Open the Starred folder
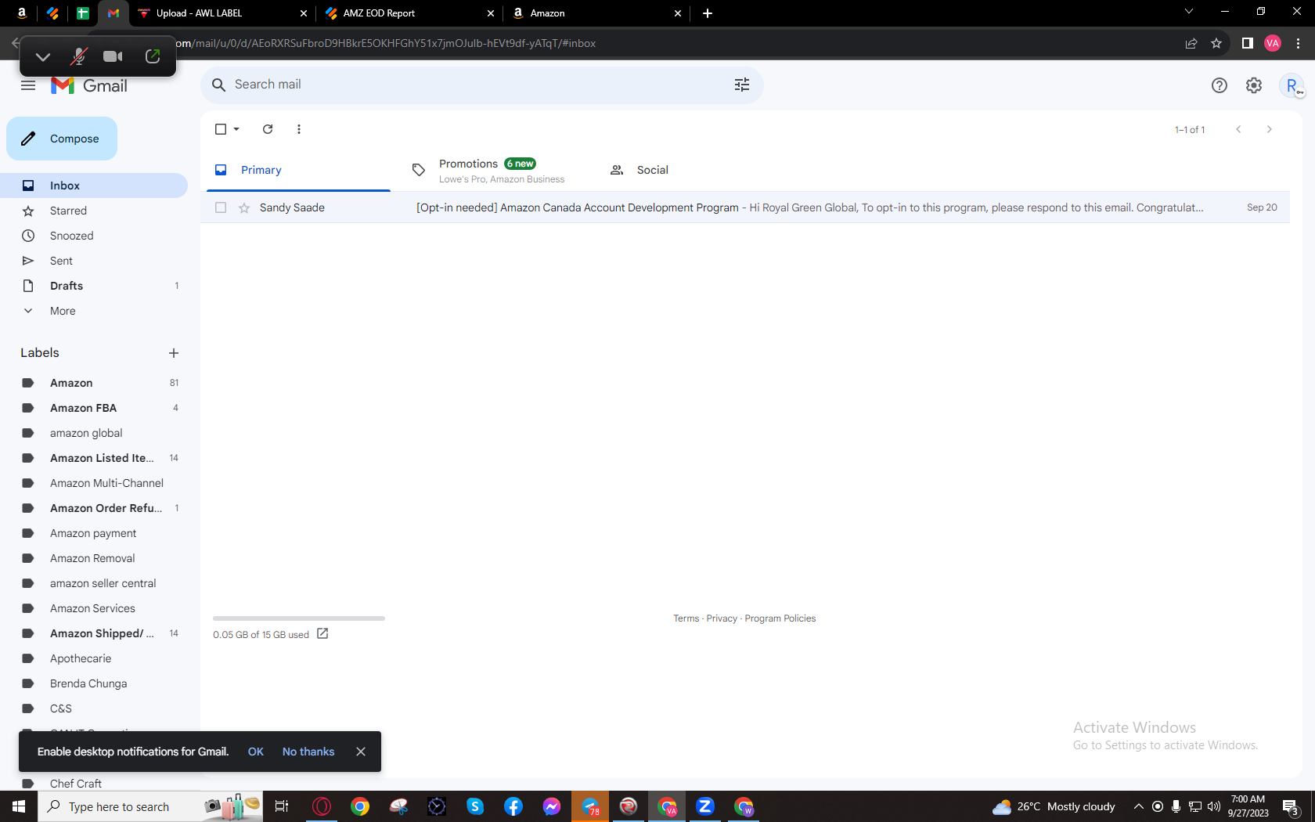 [94, 211]
